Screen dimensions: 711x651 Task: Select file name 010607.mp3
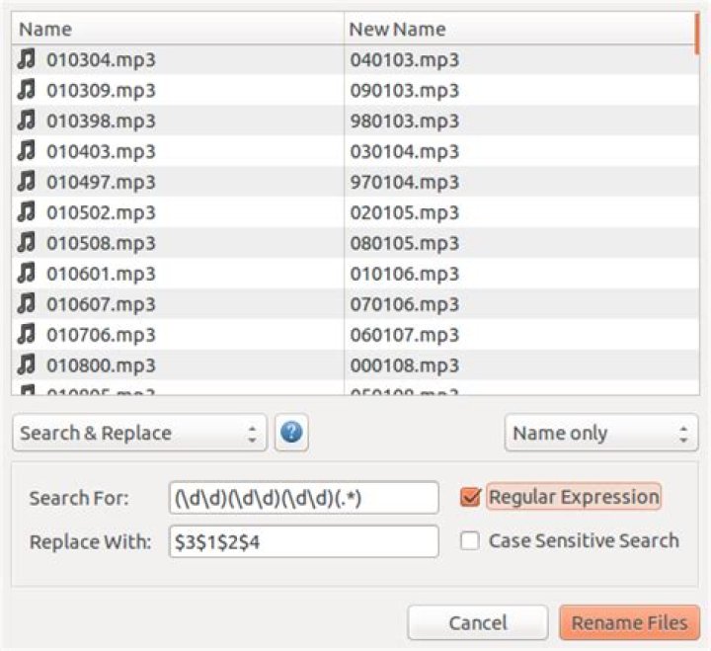coord(101,304)
